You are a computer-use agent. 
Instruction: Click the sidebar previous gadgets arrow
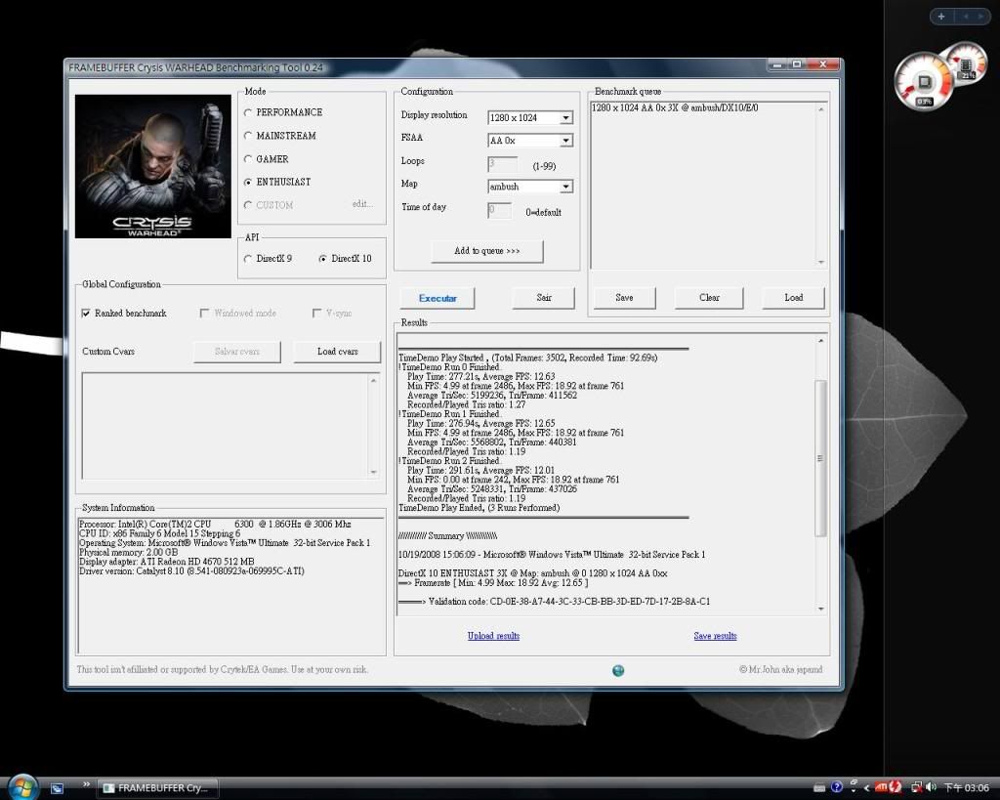[966, 16]
